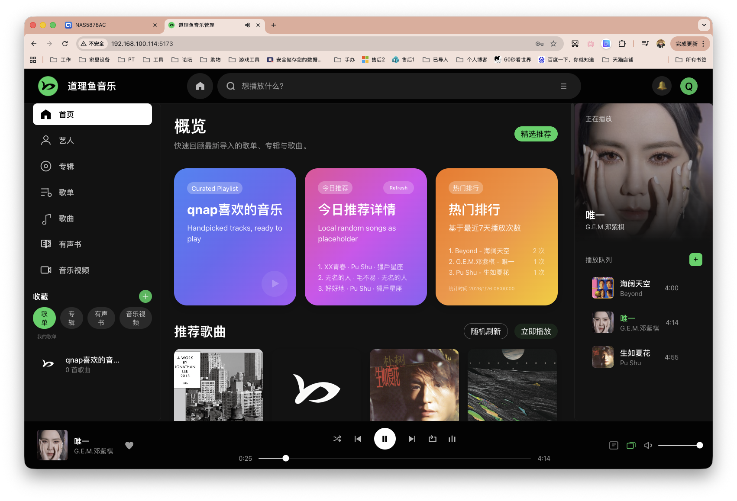Click the 随机刷新 button
The width and height of the screenshot is (737, 501).
coord(485,331)
